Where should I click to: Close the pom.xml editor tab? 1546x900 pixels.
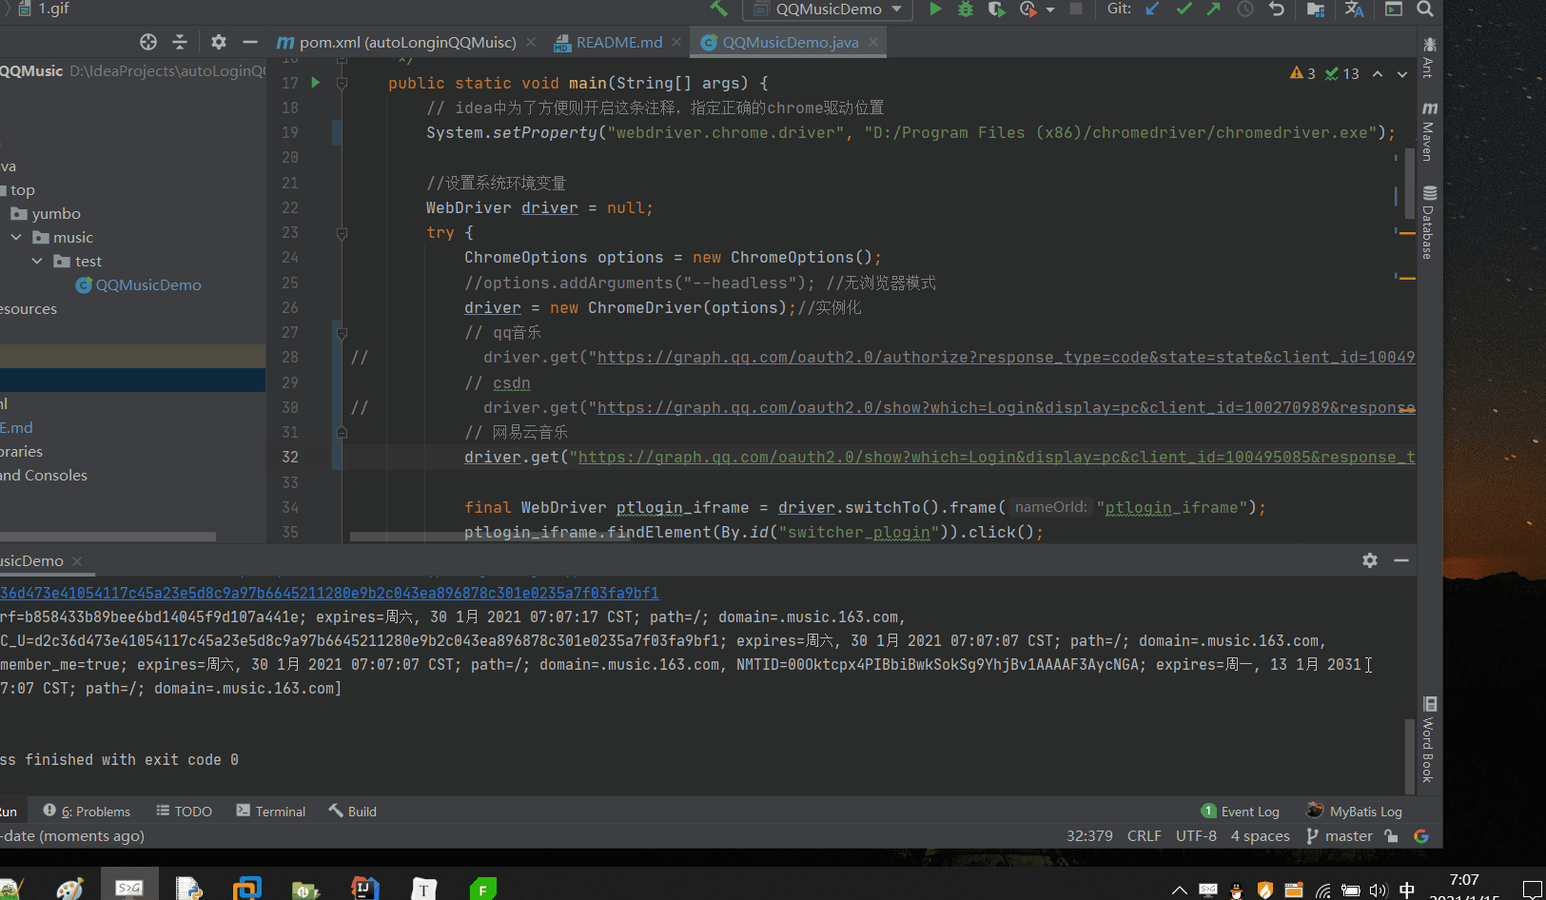531,42
